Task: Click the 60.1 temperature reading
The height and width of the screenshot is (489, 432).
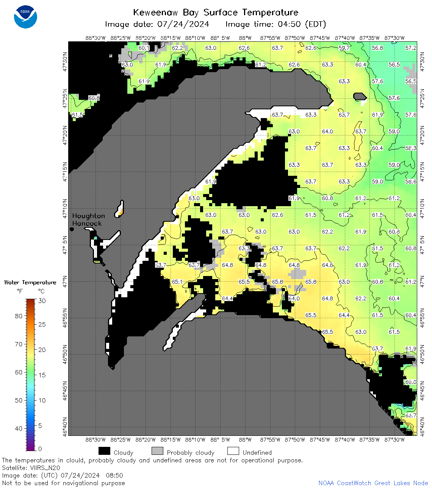Action: pos(144,48)
